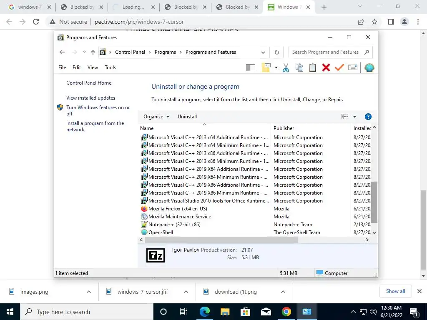
Task: Toggle the navigation pane toolbar icon
Action: [251, 68]
